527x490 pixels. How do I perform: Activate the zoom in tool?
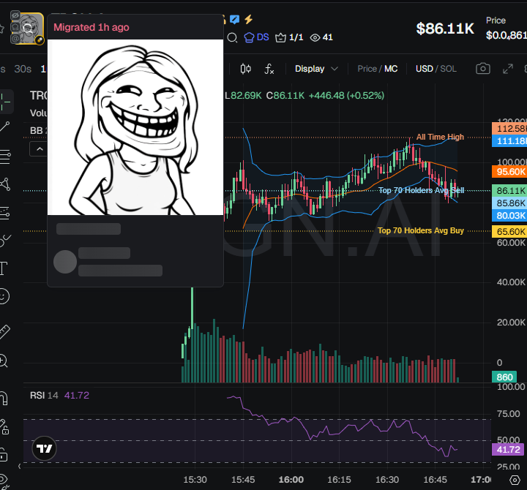4,361
